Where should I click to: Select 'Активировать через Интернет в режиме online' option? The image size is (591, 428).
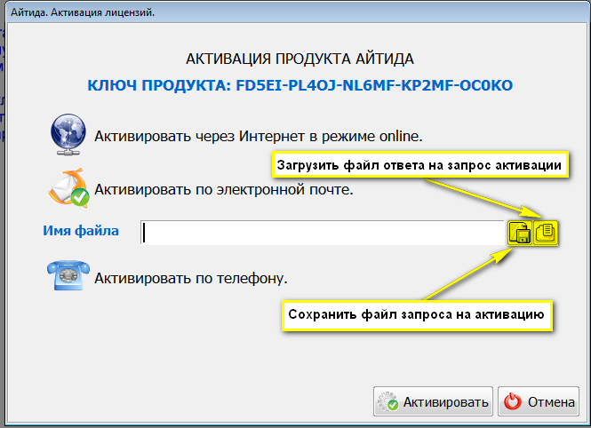pos(259,136)
